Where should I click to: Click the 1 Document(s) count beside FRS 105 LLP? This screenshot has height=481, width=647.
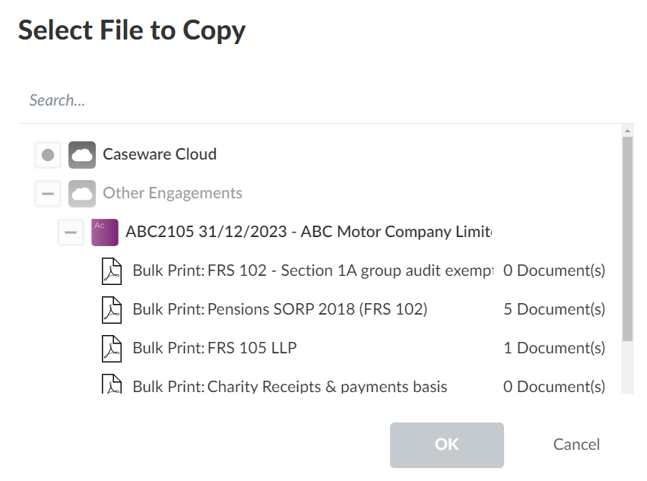click(x=553, y=348)
